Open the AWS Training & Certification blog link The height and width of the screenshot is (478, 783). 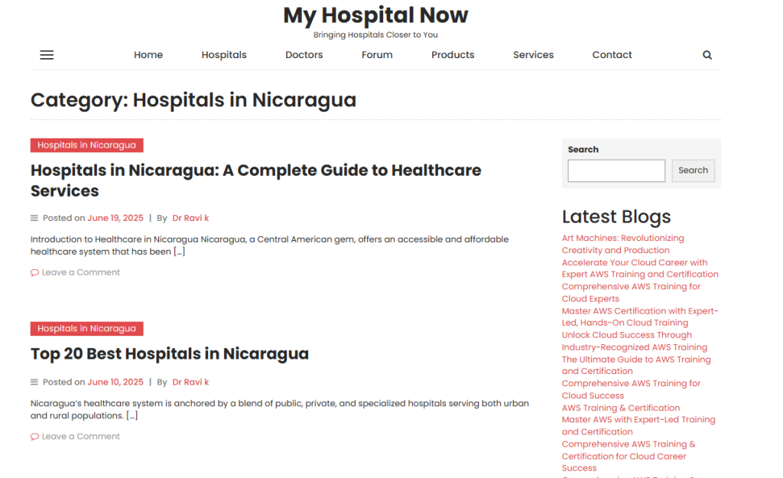(x=620, y=408)
